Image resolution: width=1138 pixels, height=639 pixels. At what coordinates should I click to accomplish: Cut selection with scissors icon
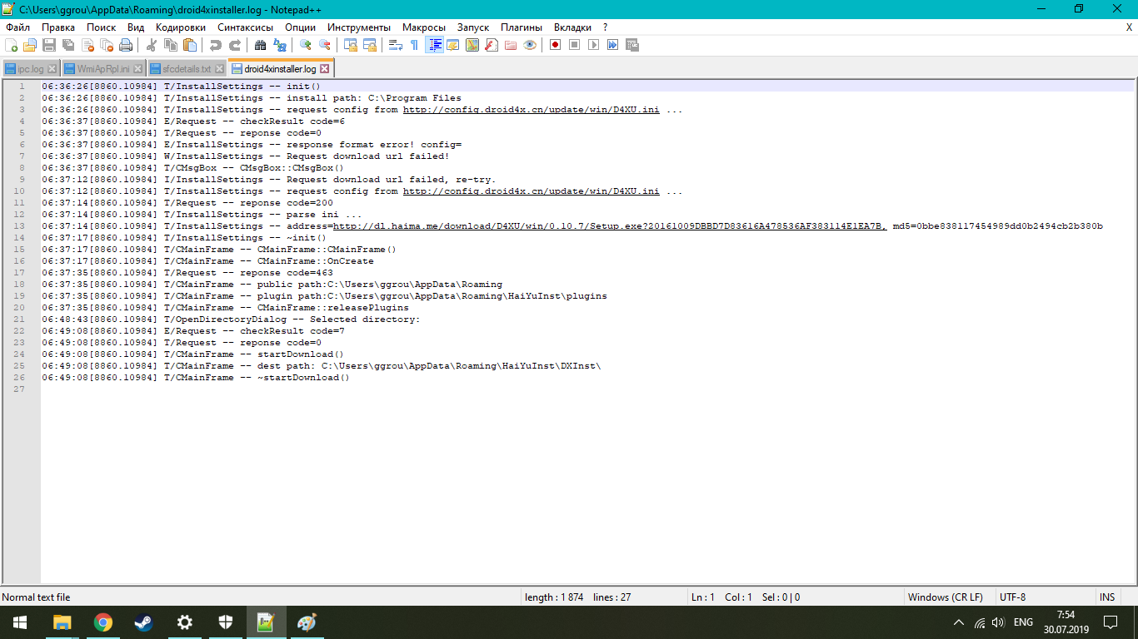pyautogui.click(x=152, y=45)
